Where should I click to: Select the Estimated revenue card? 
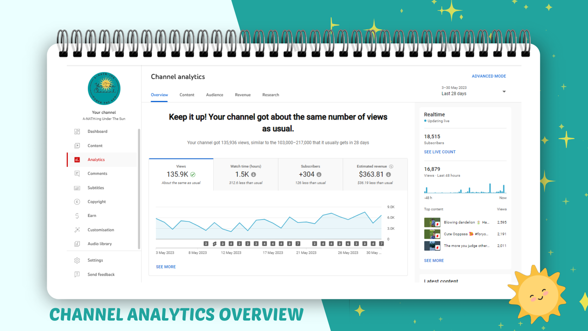coord(375,174)
